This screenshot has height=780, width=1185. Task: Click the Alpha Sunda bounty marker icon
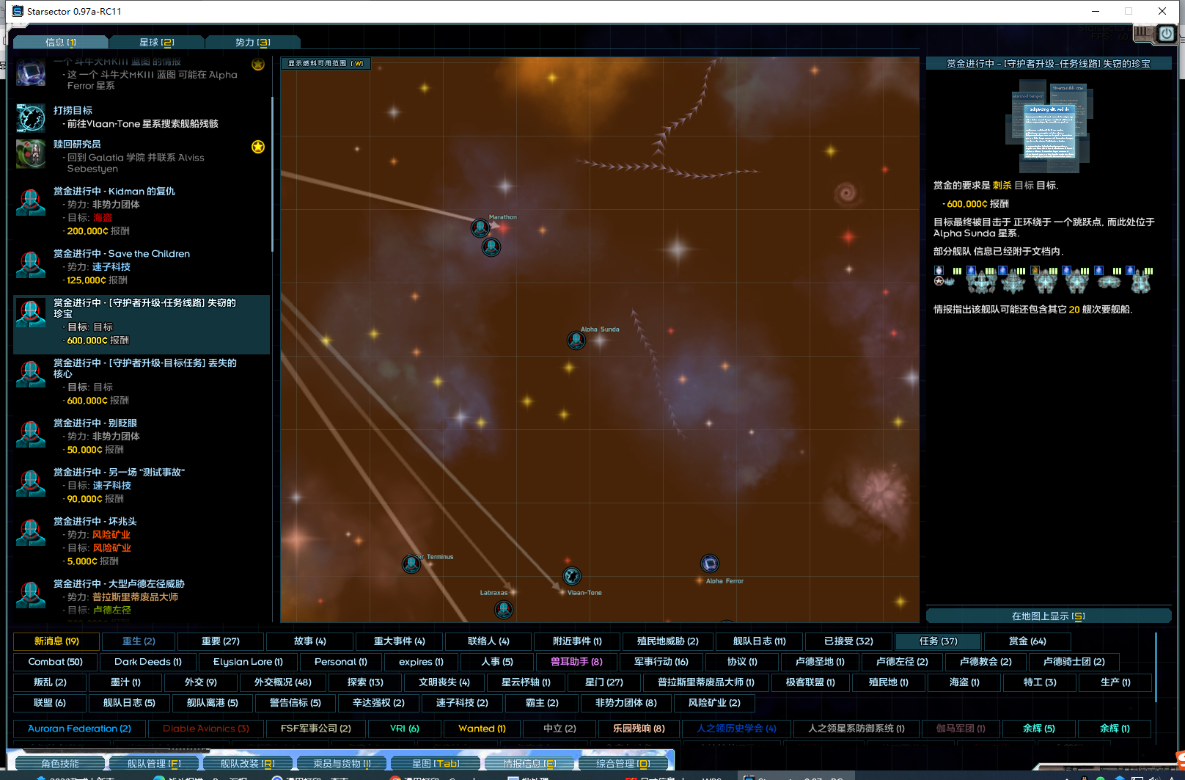click(x=576, y=340)
